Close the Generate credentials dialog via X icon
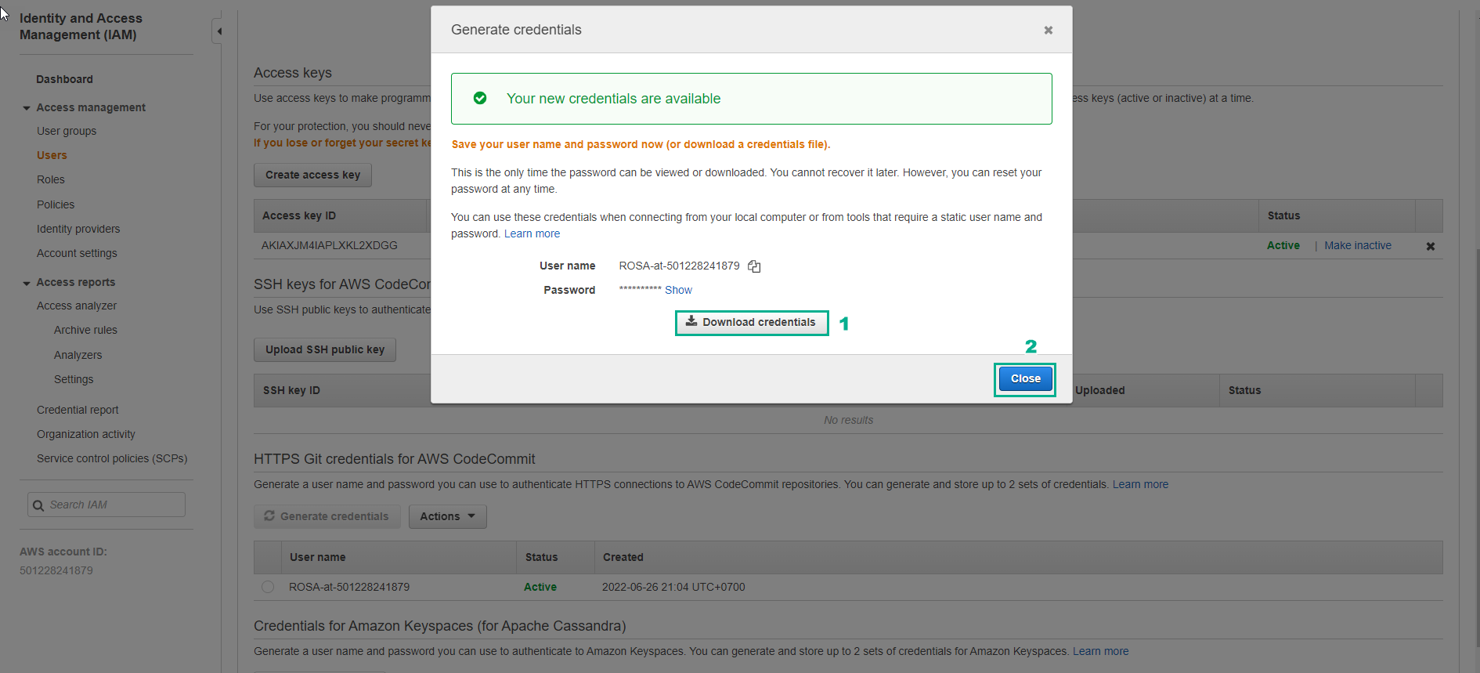 pos(1048,31)
